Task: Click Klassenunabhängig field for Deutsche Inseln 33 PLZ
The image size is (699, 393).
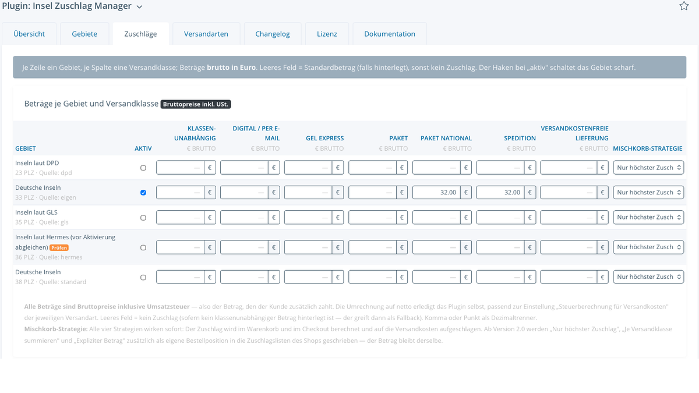Action: click(x=180, y=192)
